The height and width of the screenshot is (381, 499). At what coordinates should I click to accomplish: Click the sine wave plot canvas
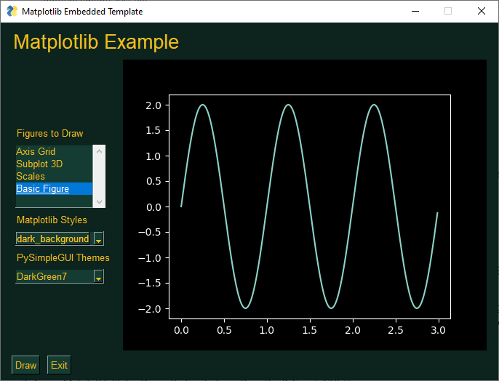coord(305,205)
